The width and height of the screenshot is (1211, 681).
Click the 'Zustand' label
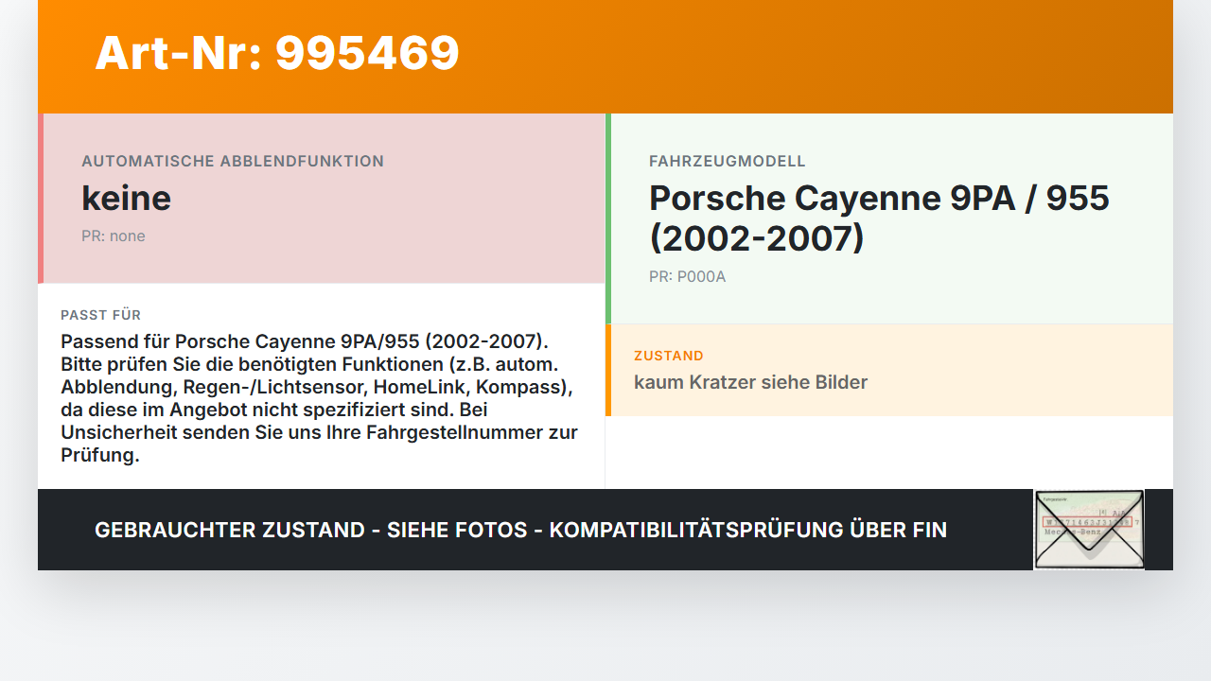[669, 356]
